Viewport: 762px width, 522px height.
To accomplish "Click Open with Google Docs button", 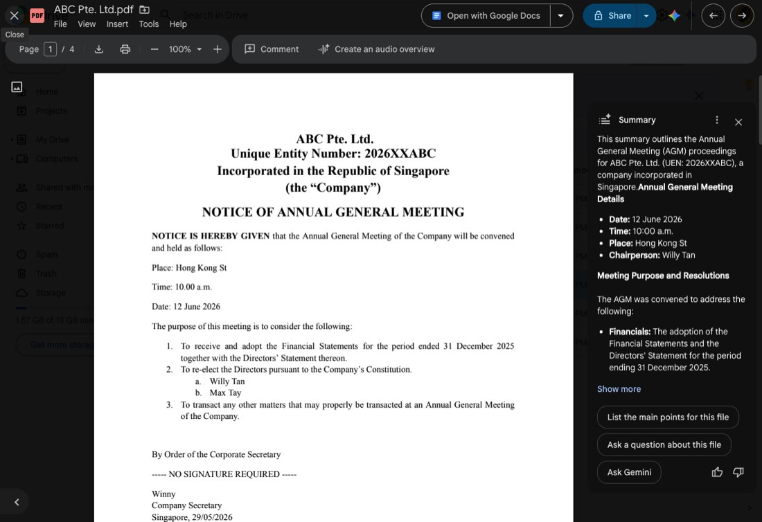I will point(486,15).
